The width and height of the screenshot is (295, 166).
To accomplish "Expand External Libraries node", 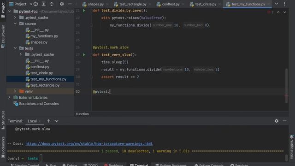I will pos(9,97).
